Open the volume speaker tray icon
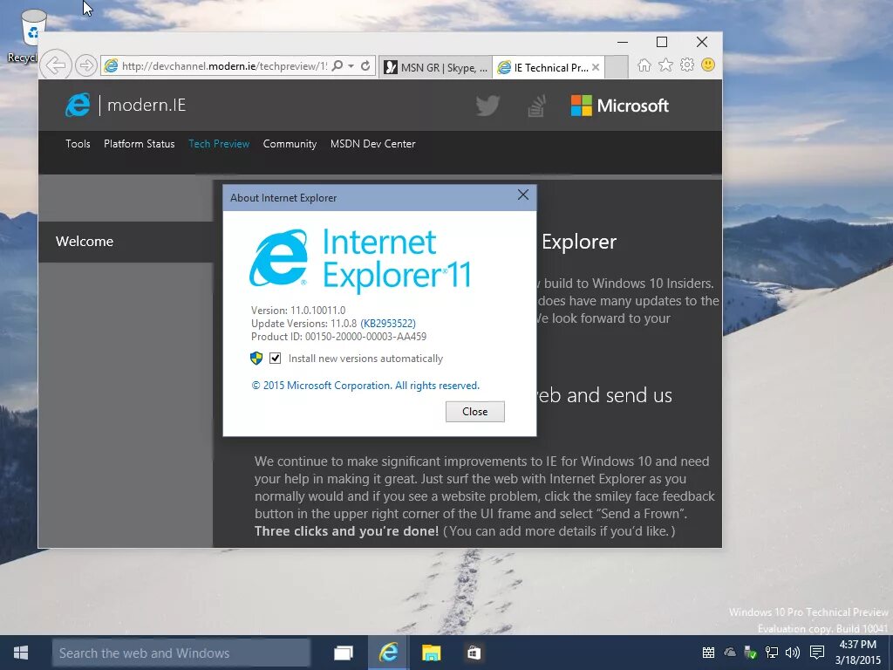This screenshot has height=670, width=893. click(792, 653)
